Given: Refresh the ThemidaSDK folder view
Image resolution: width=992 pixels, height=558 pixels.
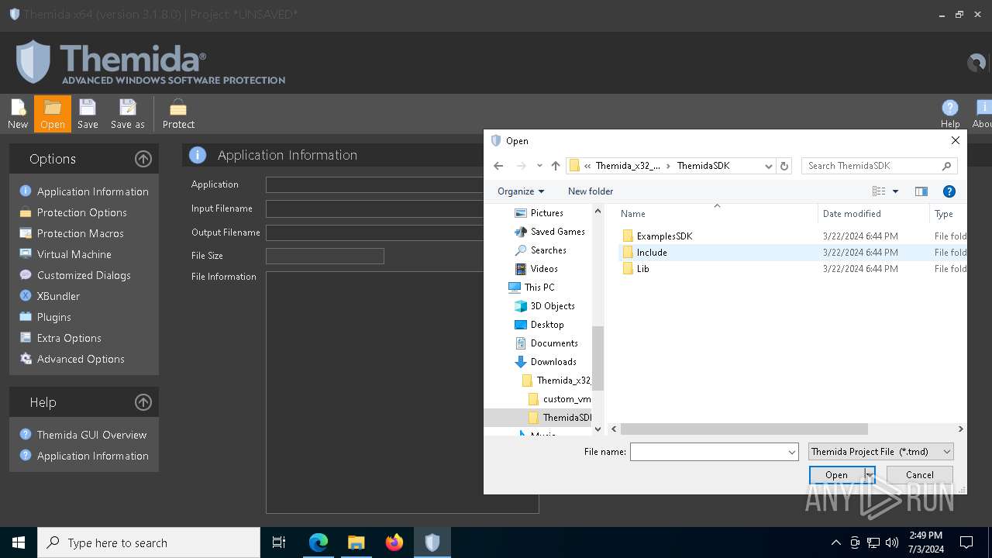Looking at the screenshot, I should point(784,166).
